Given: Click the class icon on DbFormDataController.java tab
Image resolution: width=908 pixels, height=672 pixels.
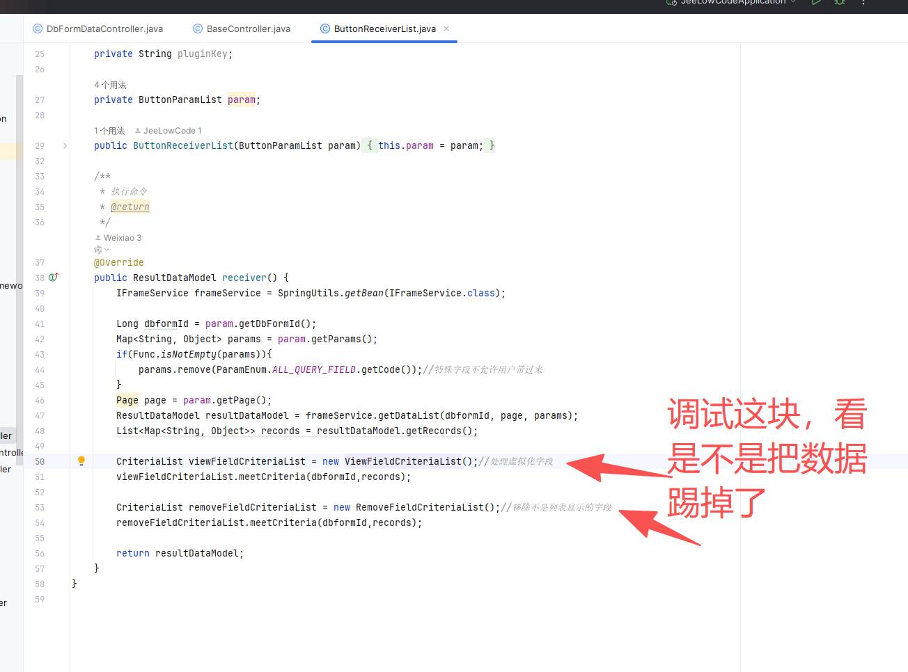Looking at the screenshot, I should [x=38, y=29].
